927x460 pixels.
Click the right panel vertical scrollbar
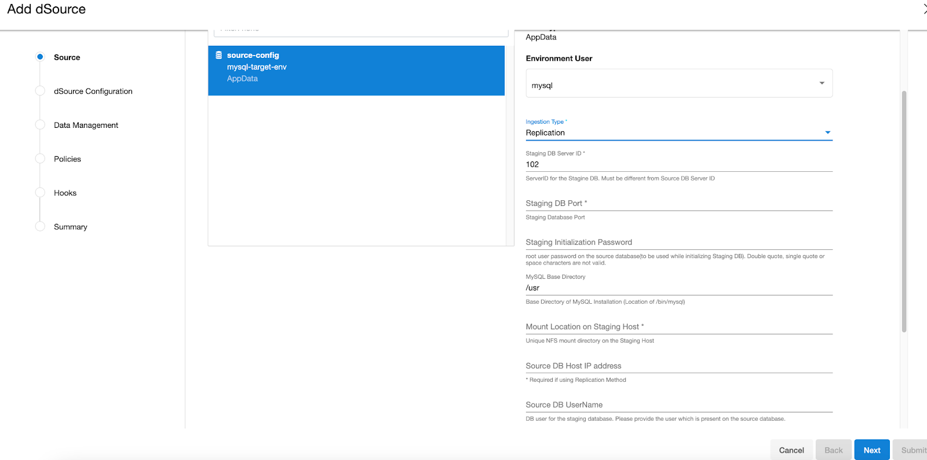[x=904, y=211]
